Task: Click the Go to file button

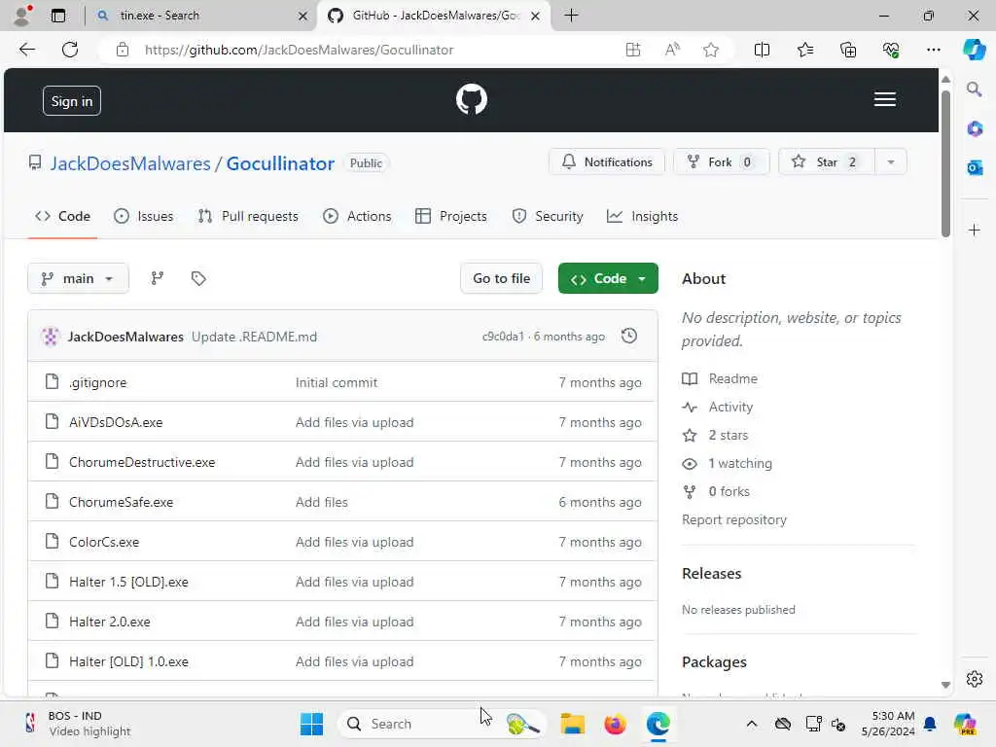Action: [x=501, y=278]
